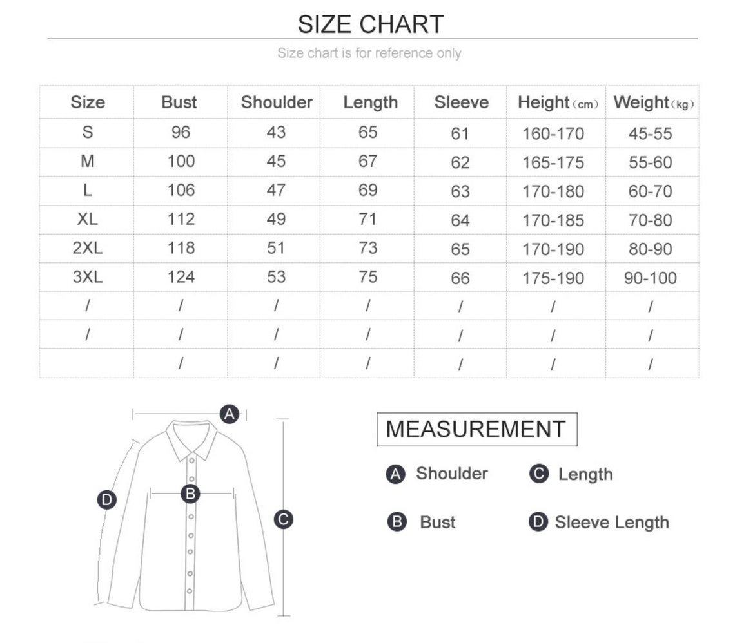Screen dimensions: 735x643
Task: Click the C marker beside length line
Action: [284, 519]
